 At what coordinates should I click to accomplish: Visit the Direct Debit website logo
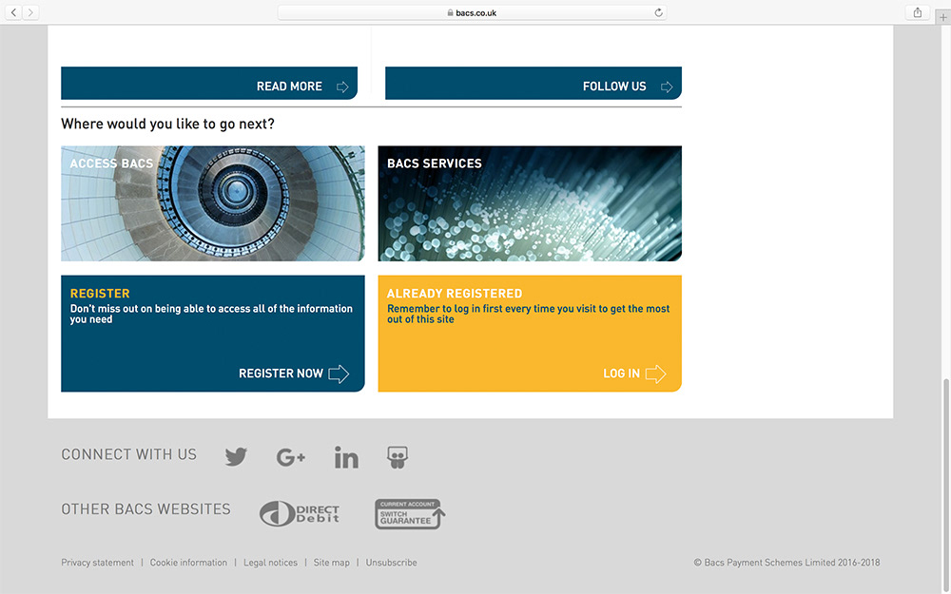[x=300, y=514]
